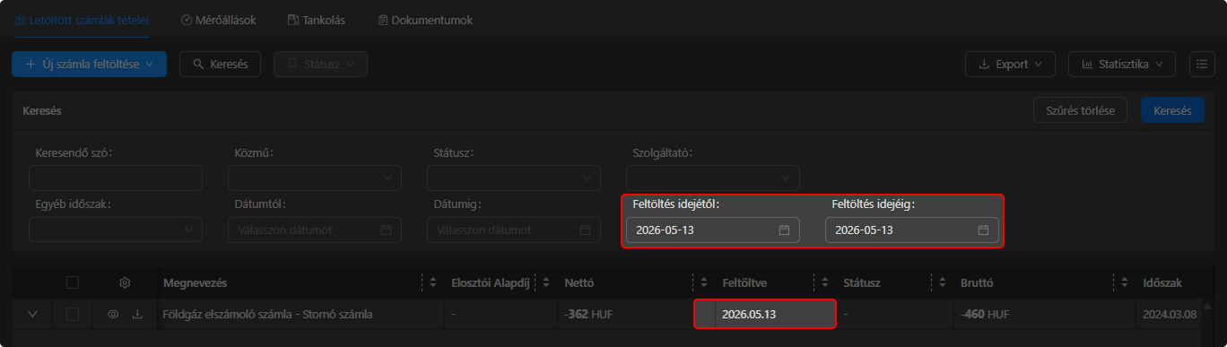Open the Státusz toolbar dropdown

(320, 65)
